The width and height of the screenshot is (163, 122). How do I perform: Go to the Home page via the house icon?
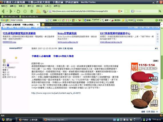pyautogui.click(x=32, y=11)
